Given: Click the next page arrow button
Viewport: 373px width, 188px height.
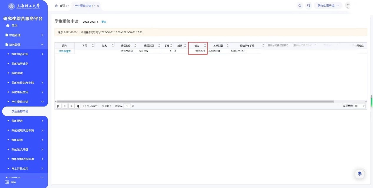Looking at the screenshot, I should click(71, 106).
